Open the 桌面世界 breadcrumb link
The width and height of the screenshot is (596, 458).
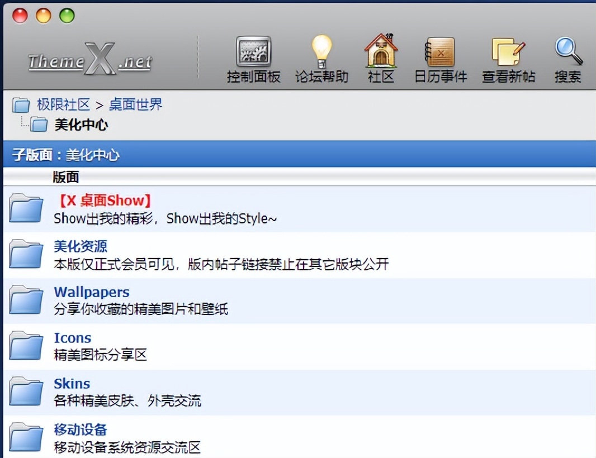[136, 104]
